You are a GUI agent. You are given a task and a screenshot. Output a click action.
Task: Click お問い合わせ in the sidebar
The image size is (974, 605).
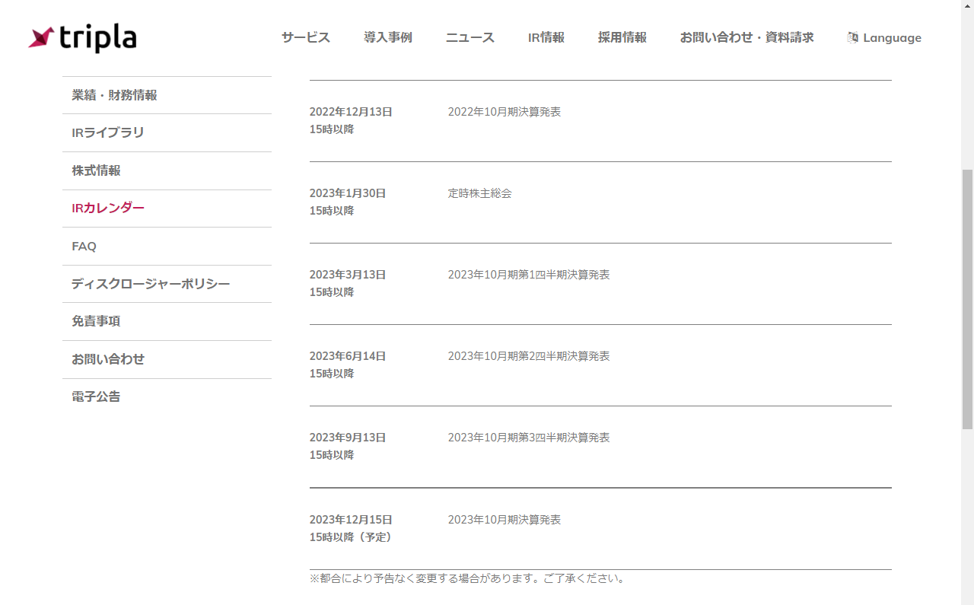point(107,358)
